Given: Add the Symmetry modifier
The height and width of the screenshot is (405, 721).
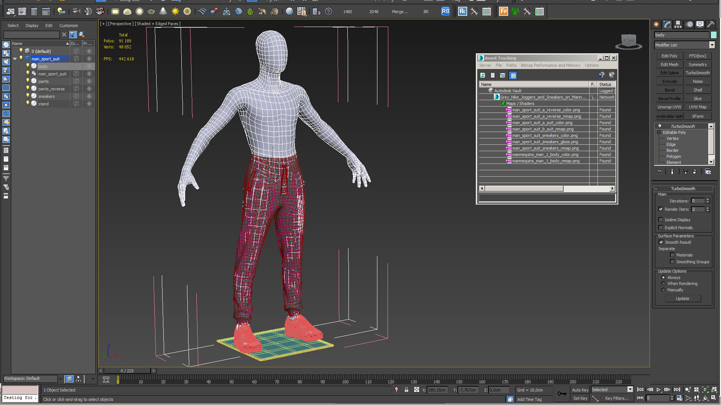Looking at the screenshot, I should 697,64.
